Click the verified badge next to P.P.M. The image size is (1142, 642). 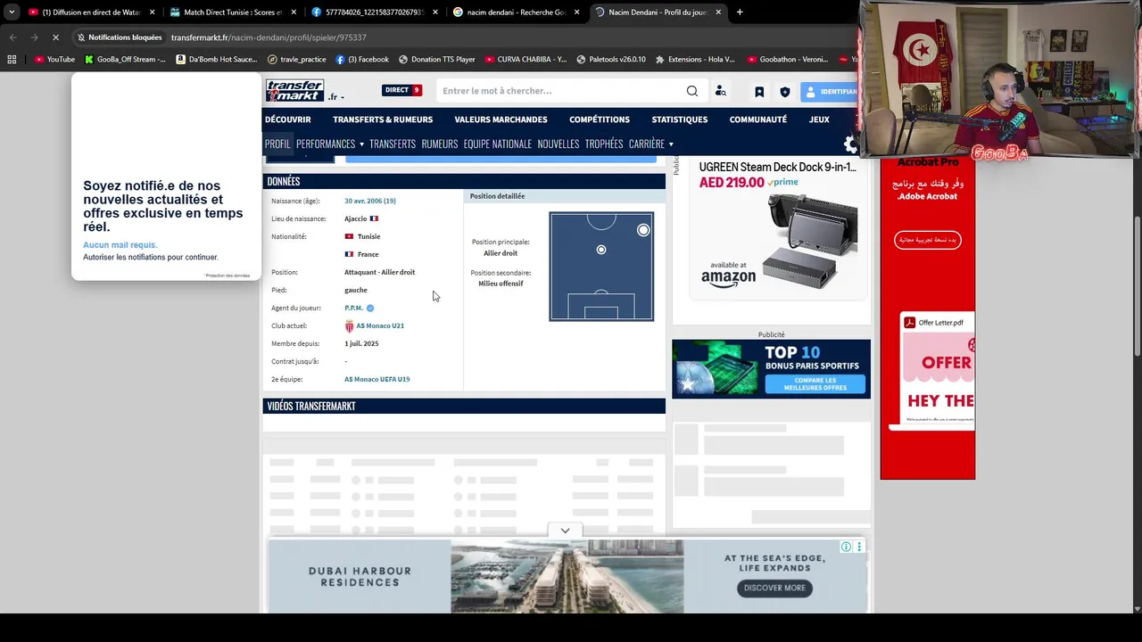370,308
